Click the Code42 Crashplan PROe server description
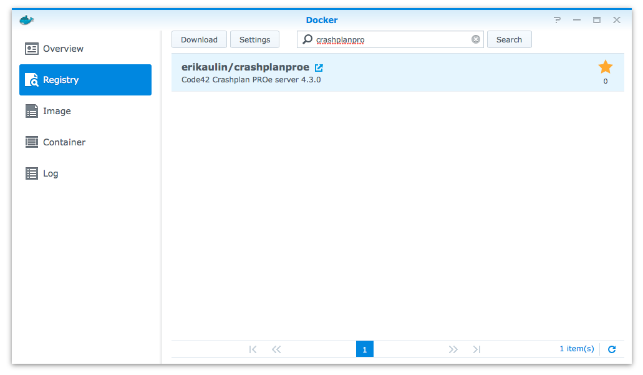Image resolution: width=643 pixels, height=375 pixels. pyautogui.click(x=251, y=80)
